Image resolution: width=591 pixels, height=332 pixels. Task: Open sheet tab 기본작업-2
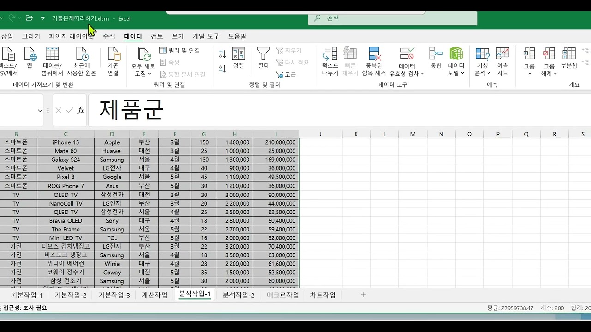[70, 295]
